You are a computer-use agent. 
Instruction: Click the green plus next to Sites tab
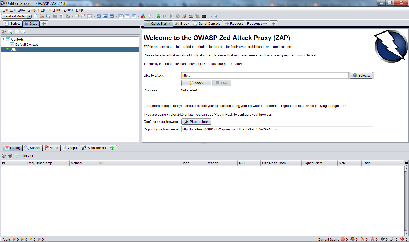coord(44,24)
